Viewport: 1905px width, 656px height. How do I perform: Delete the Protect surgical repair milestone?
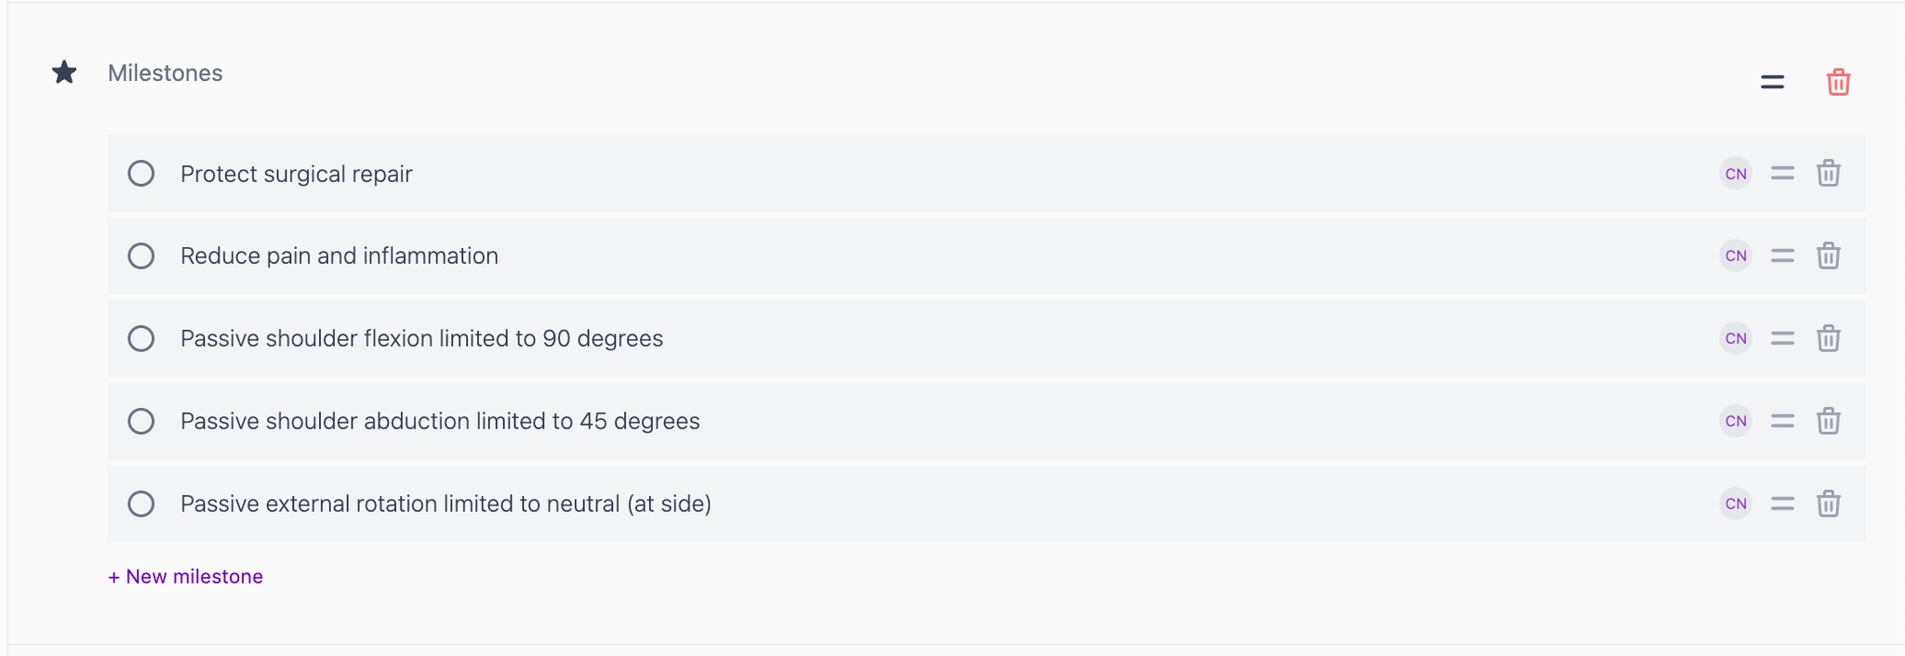tap(1828, 173)
